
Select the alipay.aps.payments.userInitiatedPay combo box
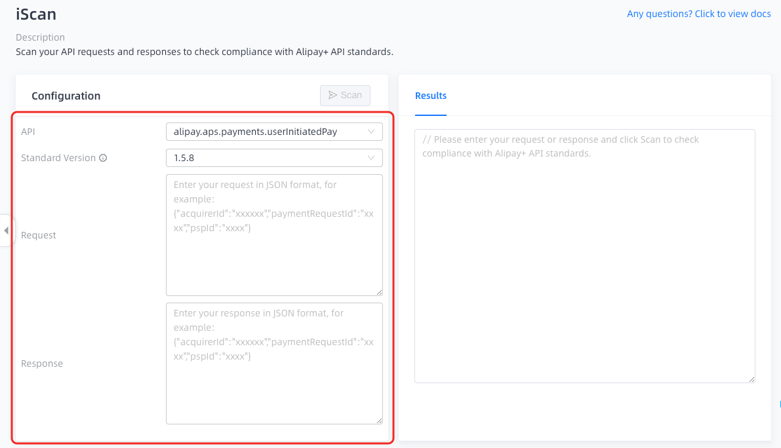tap(266, 132)
